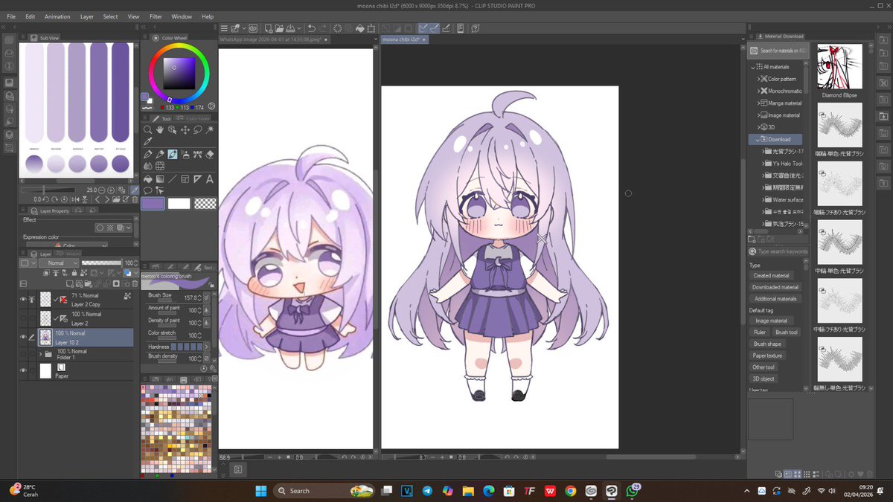
Task: Expand the Monochromatic material folder
Action: 758,91
